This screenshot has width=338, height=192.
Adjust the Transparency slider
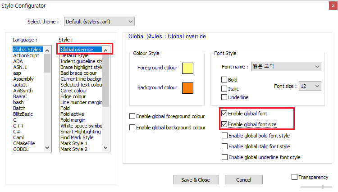point(323,187)
